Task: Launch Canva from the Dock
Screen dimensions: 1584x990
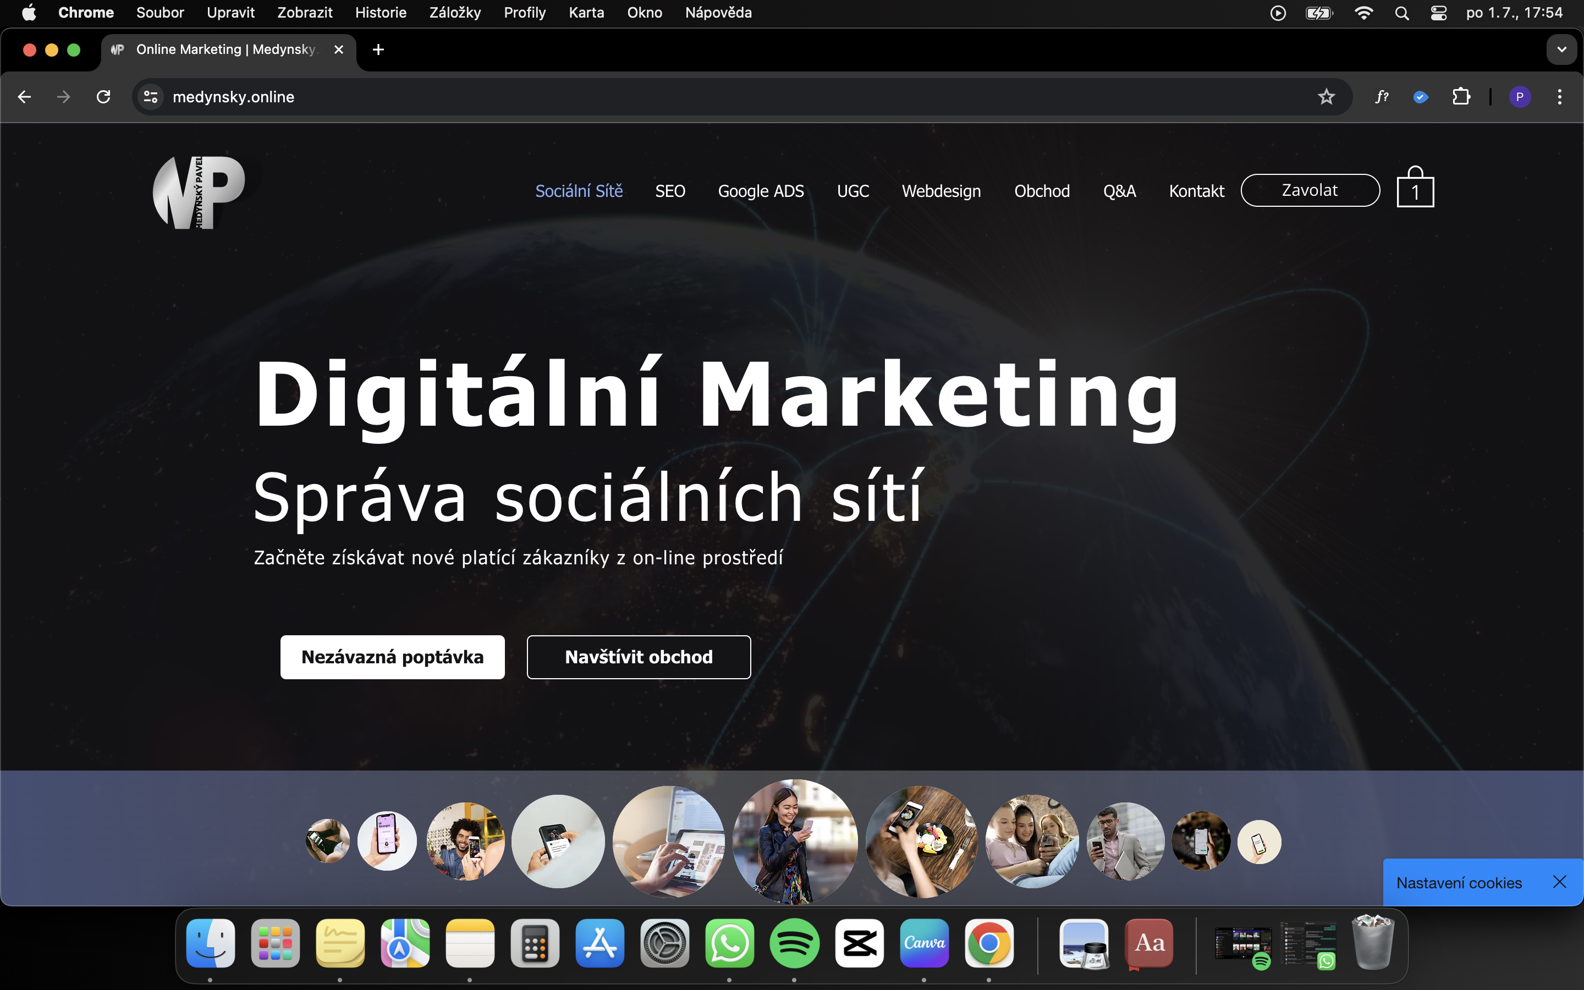Action: [x=923, y=943]
